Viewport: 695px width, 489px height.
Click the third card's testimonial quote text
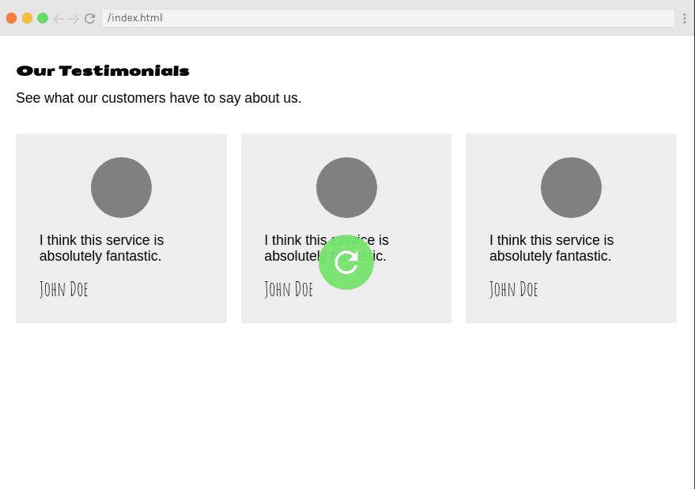tap(551, 248)
